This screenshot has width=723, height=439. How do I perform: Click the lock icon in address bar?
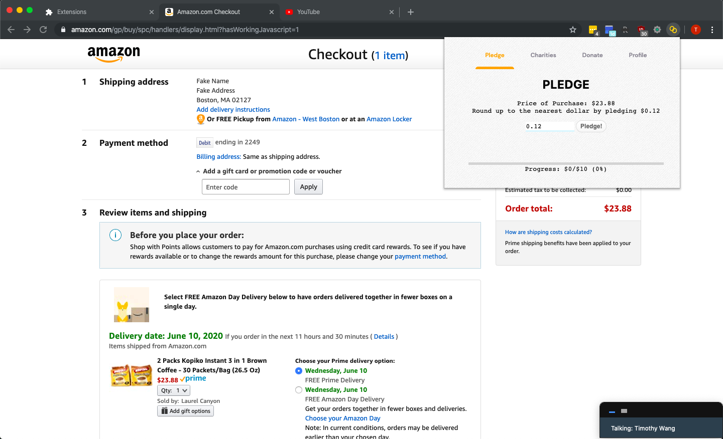(x=63, y=30)
